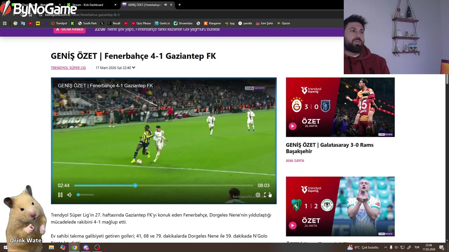This screenshot has height=252, width=449.
Task: Play the Galatasaray özet video button
Action: coord(293,126)
